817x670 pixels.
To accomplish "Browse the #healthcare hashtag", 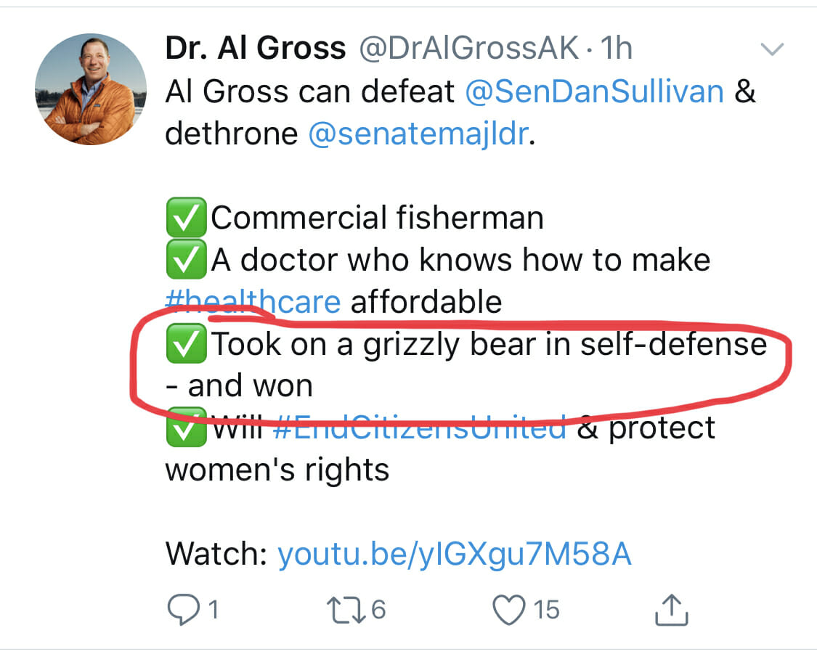I will (x=253, y=302).
